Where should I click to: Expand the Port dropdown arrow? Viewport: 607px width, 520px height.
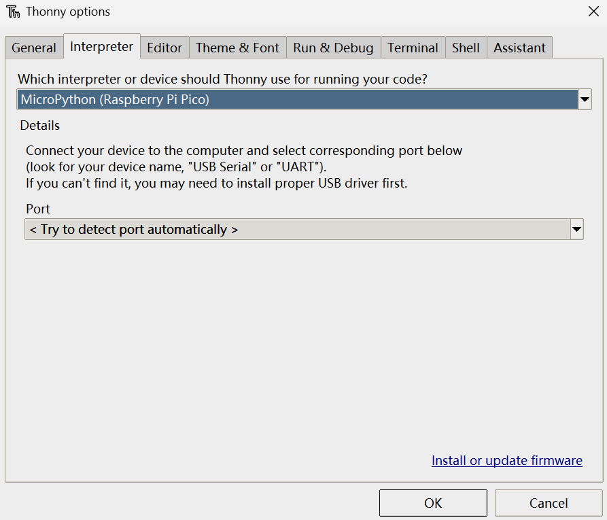click(x=576, y=230)
